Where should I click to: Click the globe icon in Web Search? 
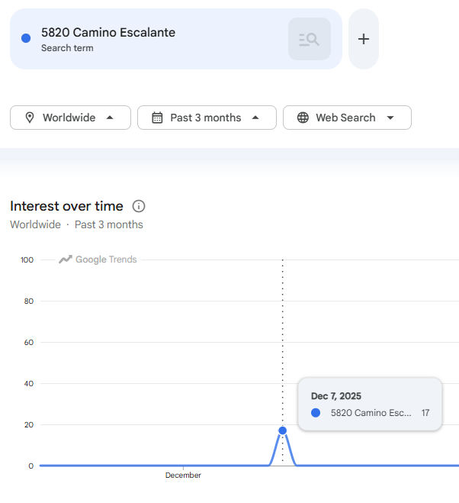[x=303, y=118]
